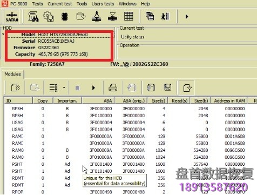Image resolution: width=257 pixels, height=195 pixels.
Task: Click the page with gear icon in Modules
Action: click(x=15, y=88)
